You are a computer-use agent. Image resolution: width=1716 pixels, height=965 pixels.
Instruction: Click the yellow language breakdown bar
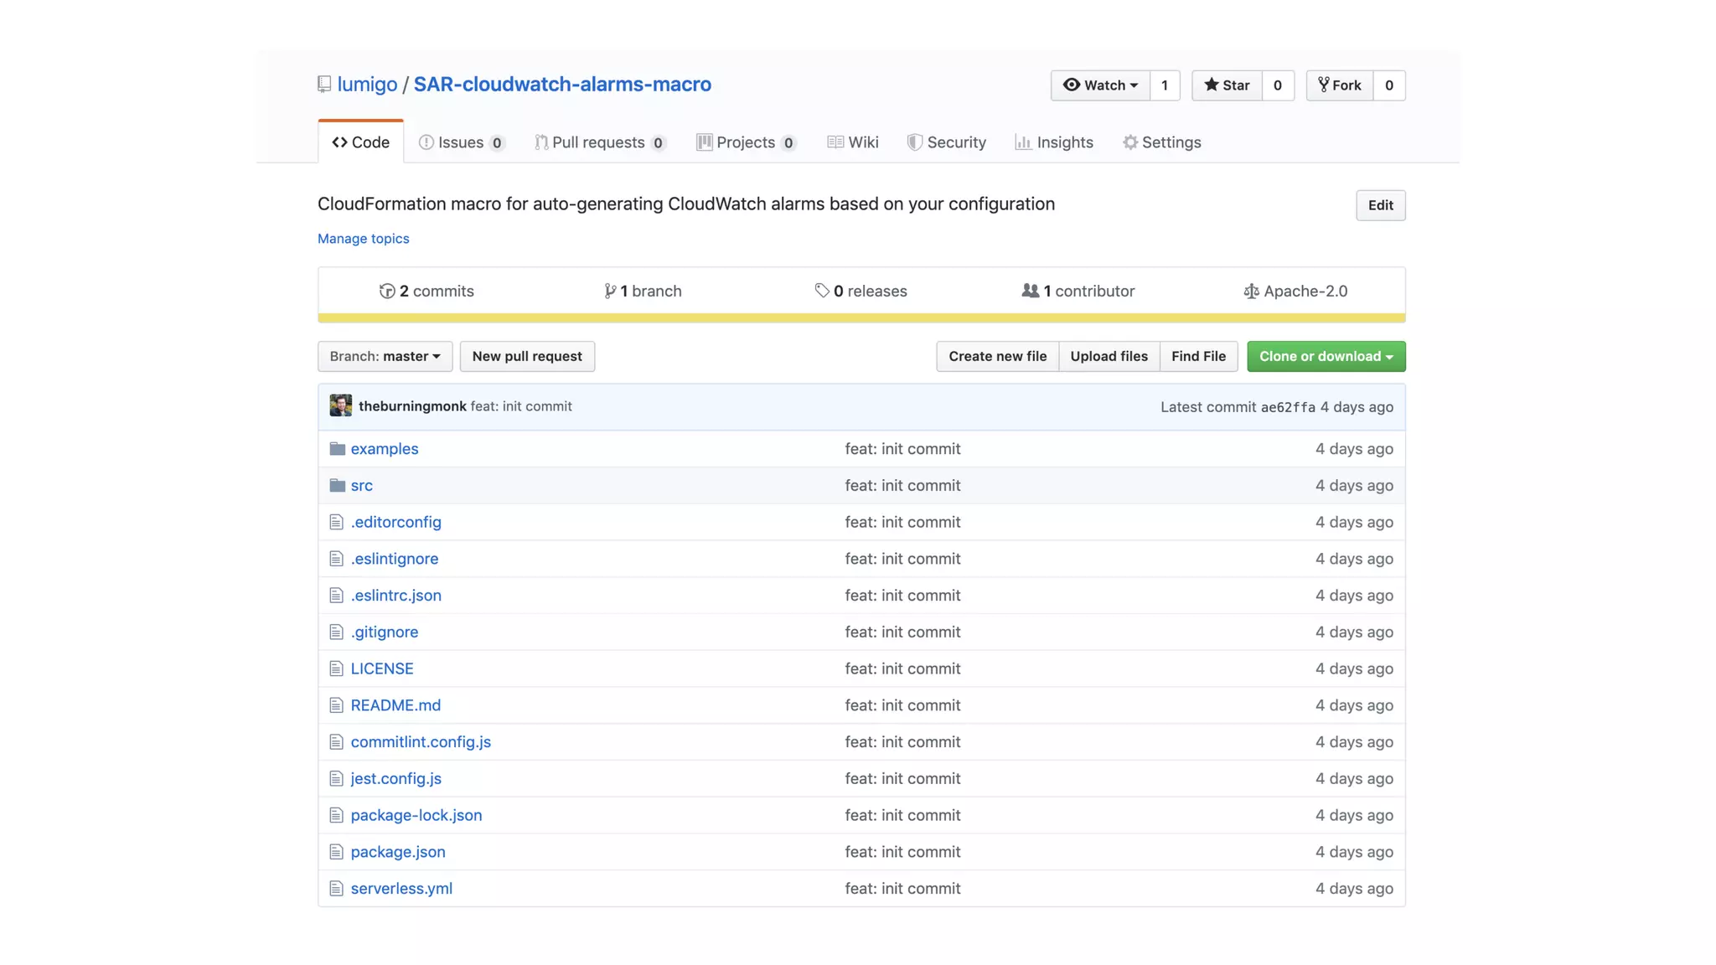[x=861, y=318]
